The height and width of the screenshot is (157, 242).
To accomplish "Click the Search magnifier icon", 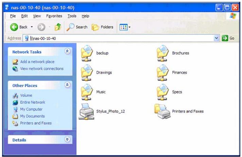I will (x=70, y=27).
